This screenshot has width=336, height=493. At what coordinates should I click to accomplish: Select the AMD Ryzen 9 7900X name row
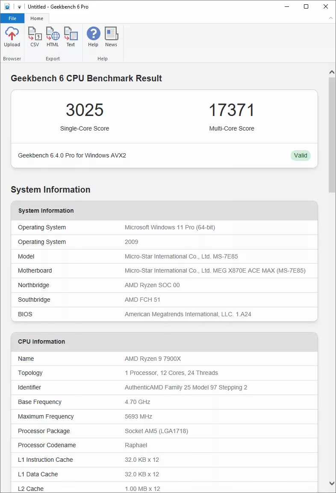coord(164,359)
